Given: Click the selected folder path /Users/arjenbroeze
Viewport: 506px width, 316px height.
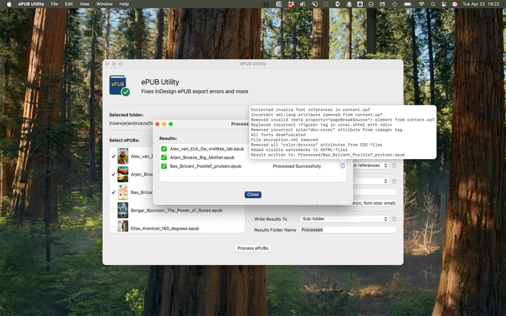Looking at the screenshot, I should (130, 123).
